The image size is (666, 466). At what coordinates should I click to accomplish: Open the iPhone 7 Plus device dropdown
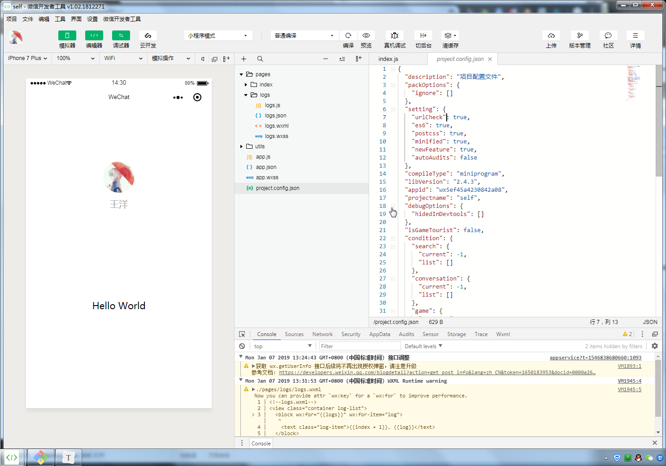coord(28,58)
